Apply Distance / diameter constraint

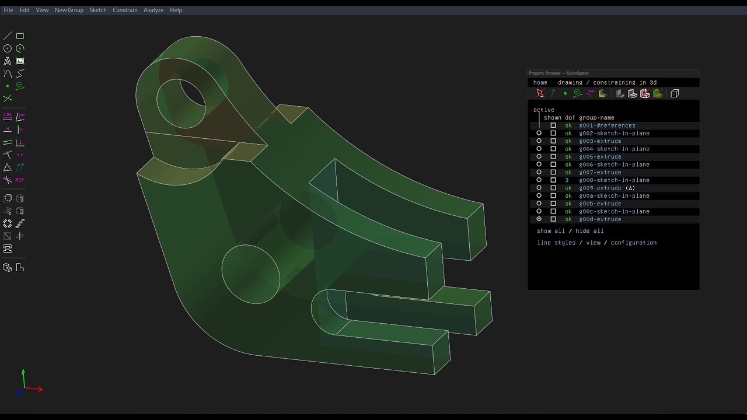pyautogui.click(x=8, y=116)
